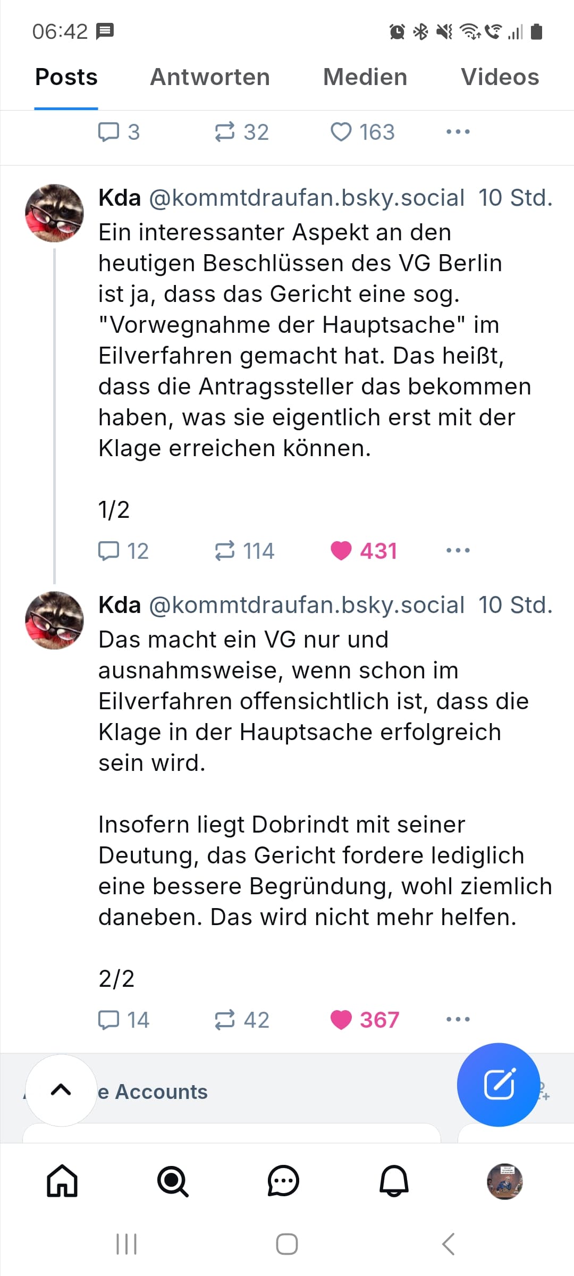Open the search magnifier in bottom bar
This screenshot has height=1276, width=574.
[x=173, y=1181]
